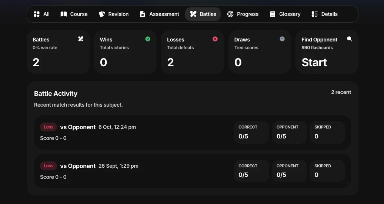Click the Glossary book icon
The width and height of the screenshot is (384, 204).
pyautogui.click(x=272, y=14)
